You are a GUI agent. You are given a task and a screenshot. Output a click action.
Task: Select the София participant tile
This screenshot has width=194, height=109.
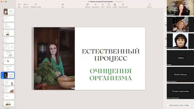pyautogui.click(x=180, y=58)
